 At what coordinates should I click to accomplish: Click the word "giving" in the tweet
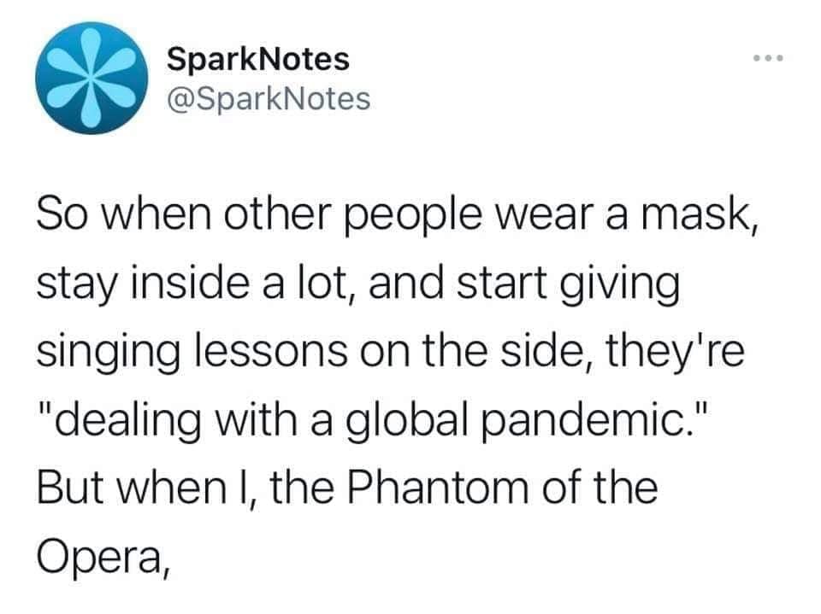(620, 285)
